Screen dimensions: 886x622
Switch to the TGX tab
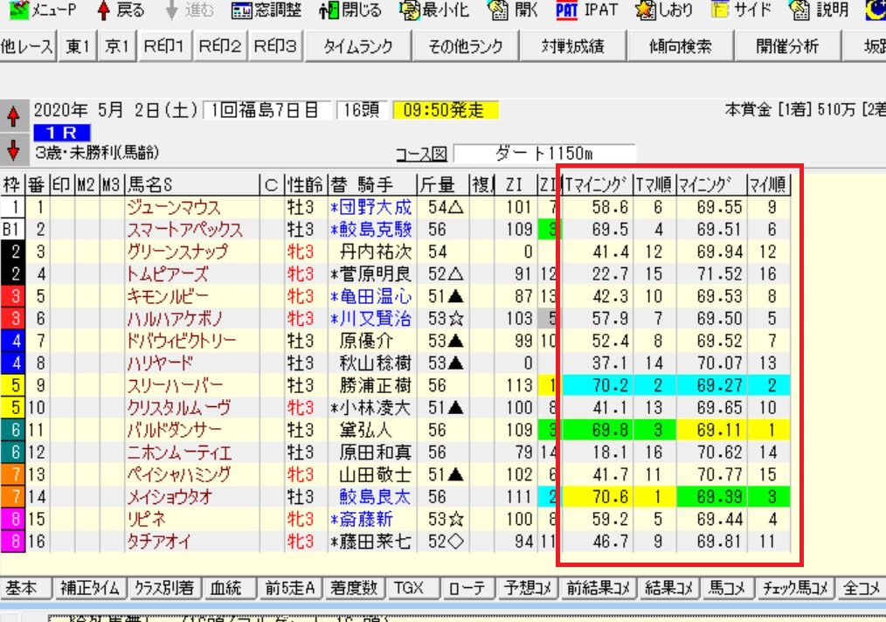[x=413, y=588]
